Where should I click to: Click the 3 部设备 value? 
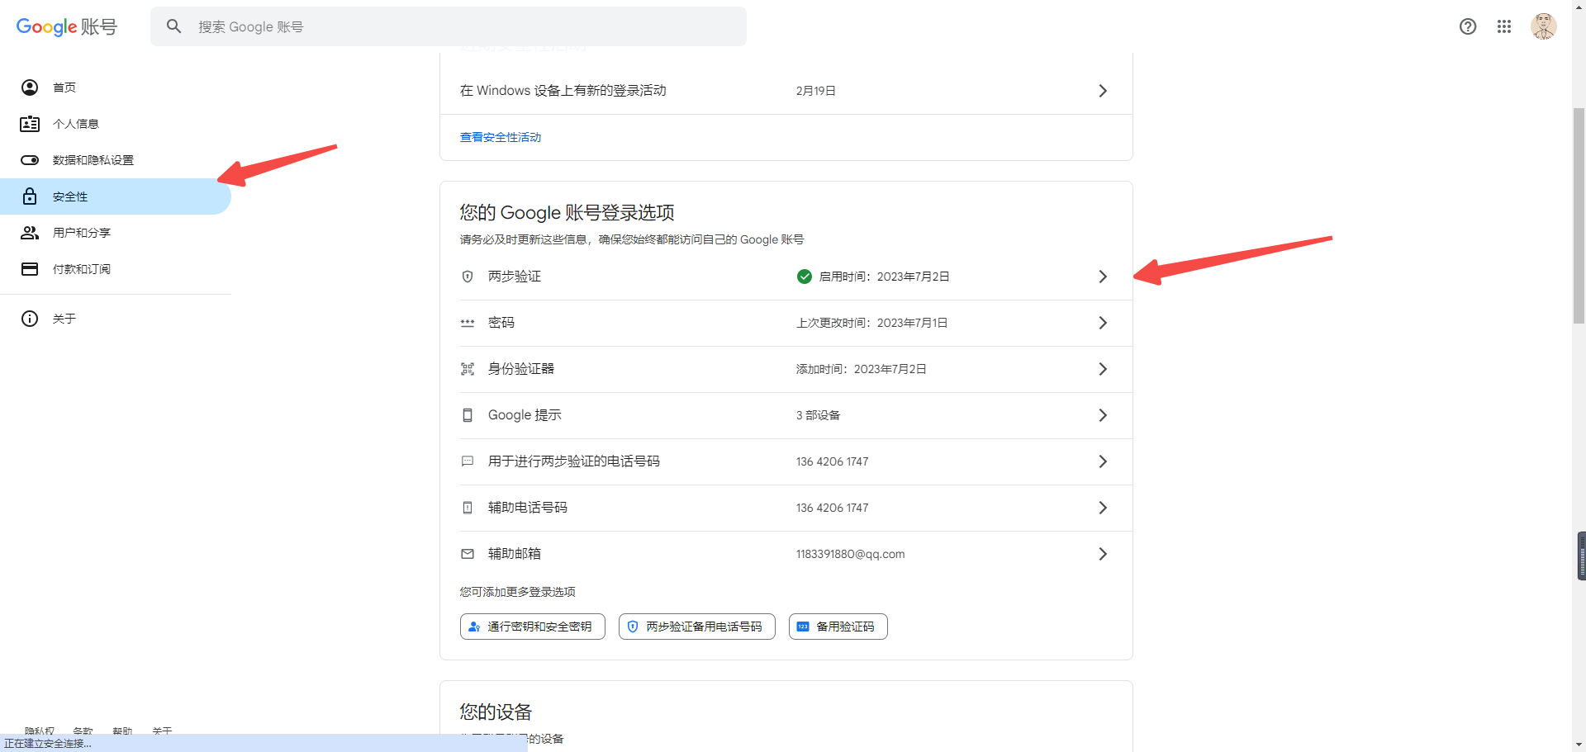click(818, 415)
